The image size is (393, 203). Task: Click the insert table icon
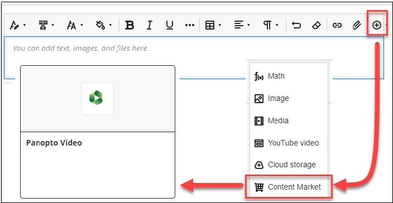210,25
